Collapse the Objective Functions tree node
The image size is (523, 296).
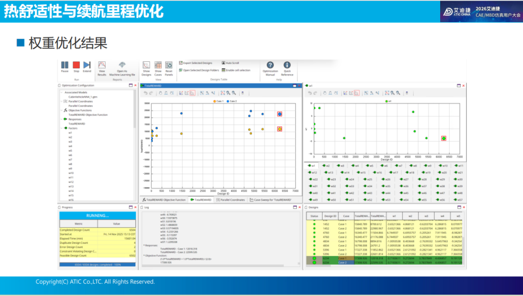pyautogui.click(x=62, y=110)
